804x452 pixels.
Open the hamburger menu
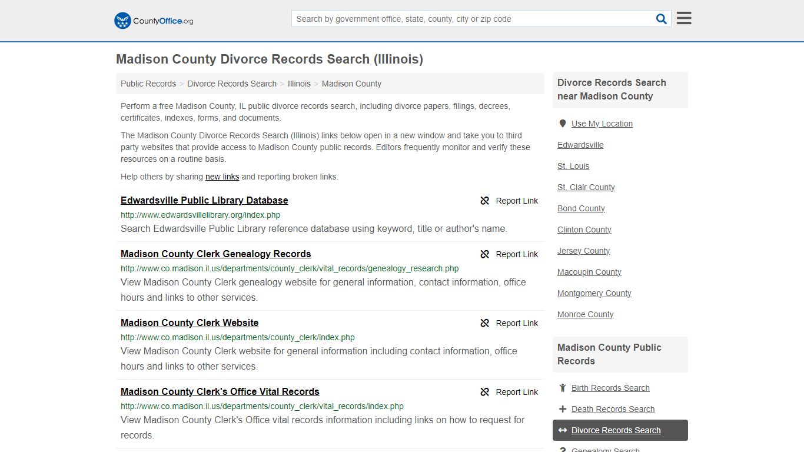pos(684,18)
